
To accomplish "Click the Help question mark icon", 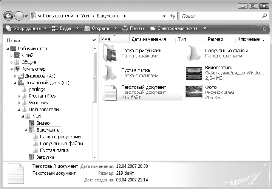I will (263, 28).
